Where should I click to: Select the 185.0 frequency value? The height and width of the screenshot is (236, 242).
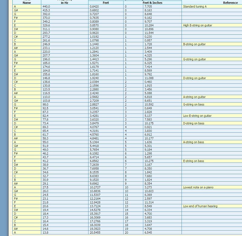[x=65, y=63]
